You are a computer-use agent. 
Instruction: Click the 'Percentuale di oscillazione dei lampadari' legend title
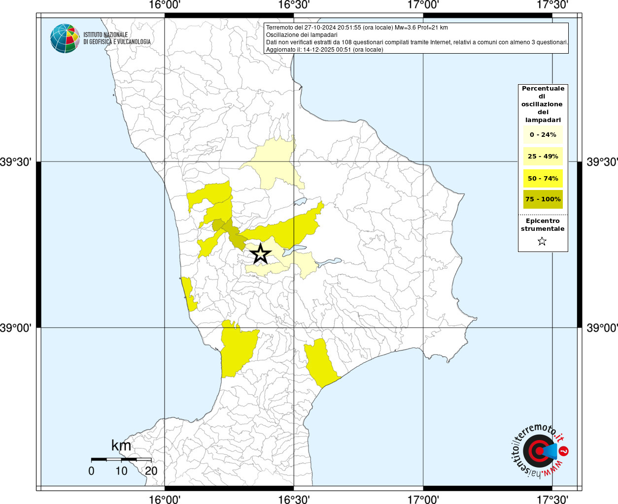pyautogui.click(x=543, y=104)
